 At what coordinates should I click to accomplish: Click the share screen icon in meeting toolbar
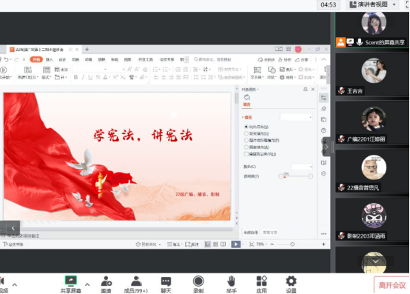(x=70, y=281)
